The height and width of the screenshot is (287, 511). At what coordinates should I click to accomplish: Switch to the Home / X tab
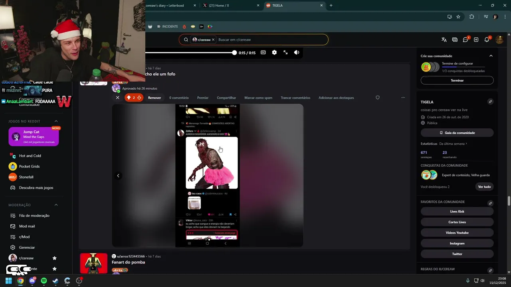pyautogui.click(x=230, y=6)
